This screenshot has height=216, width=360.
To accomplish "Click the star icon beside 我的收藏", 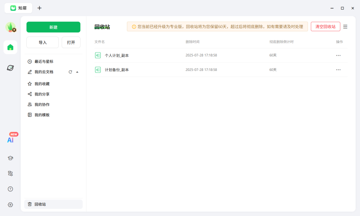I will 30,84.
